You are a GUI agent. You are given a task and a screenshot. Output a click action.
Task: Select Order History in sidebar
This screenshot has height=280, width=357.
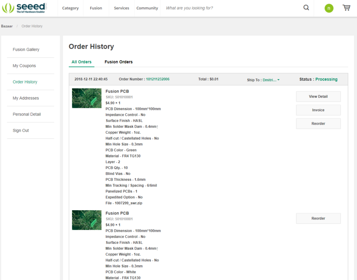(x=25, y=82)
